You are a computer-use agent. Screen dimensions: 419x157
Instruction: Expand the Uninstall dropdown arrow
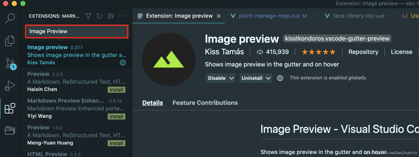(268, 78)
